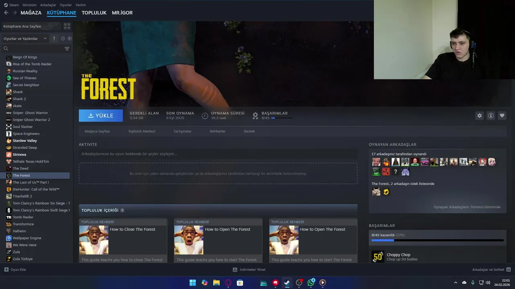515x289 pixels.
Task: Open volume control in system tray
Action: click(x=488, y=283)
